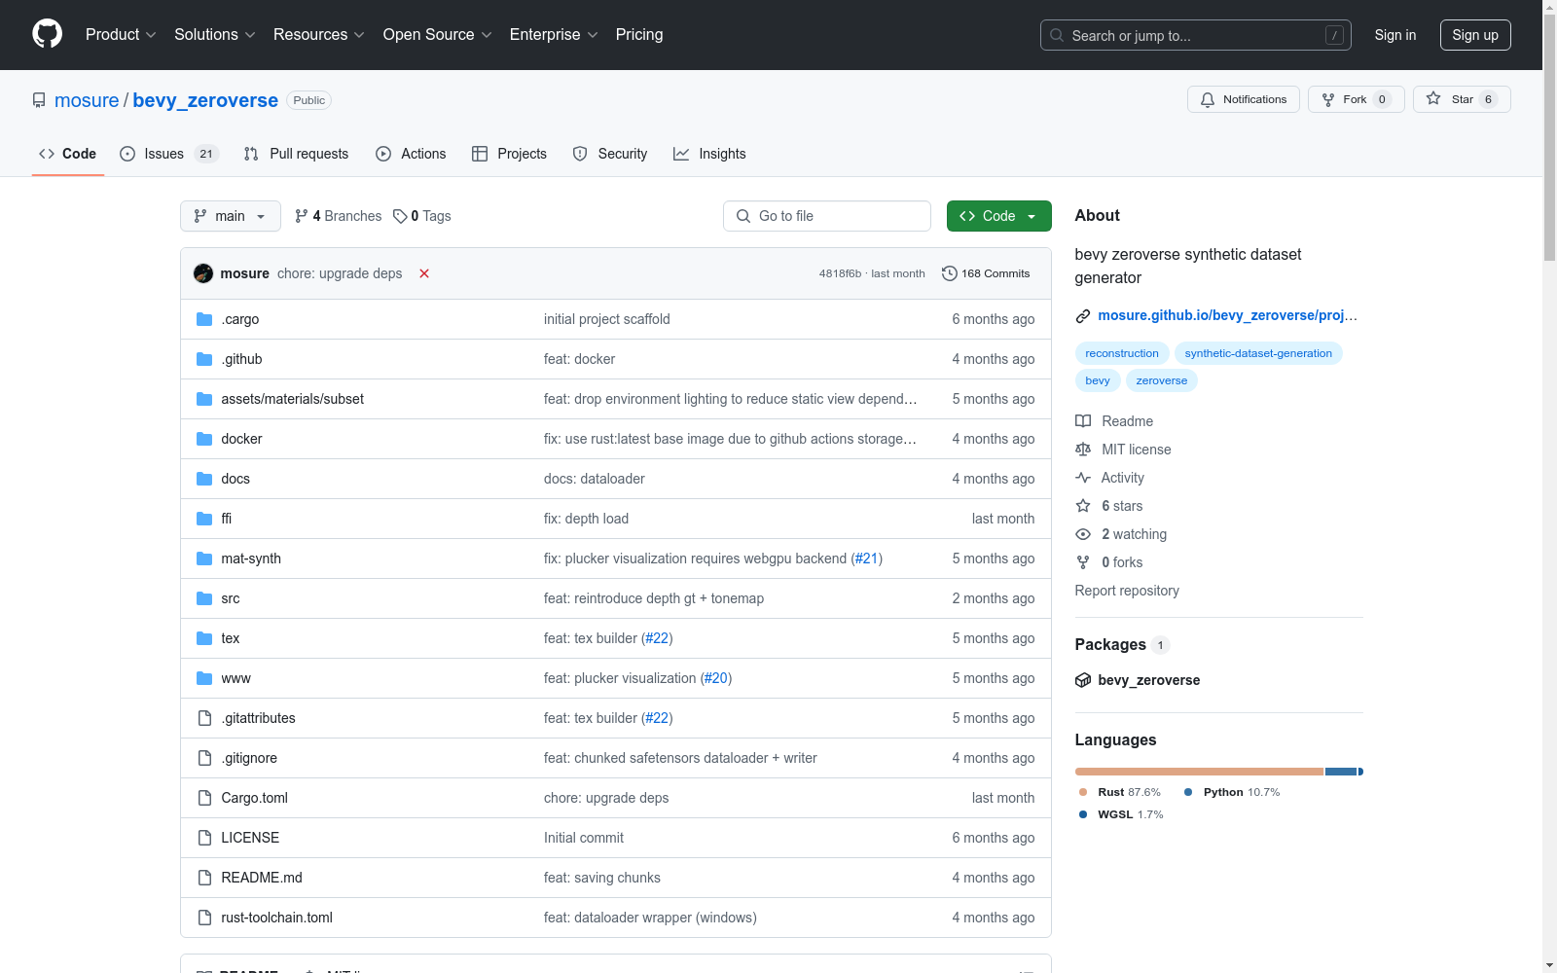Switch to the Pull requests tab
Screen dimensions: 1557x973
coord(296,154)
